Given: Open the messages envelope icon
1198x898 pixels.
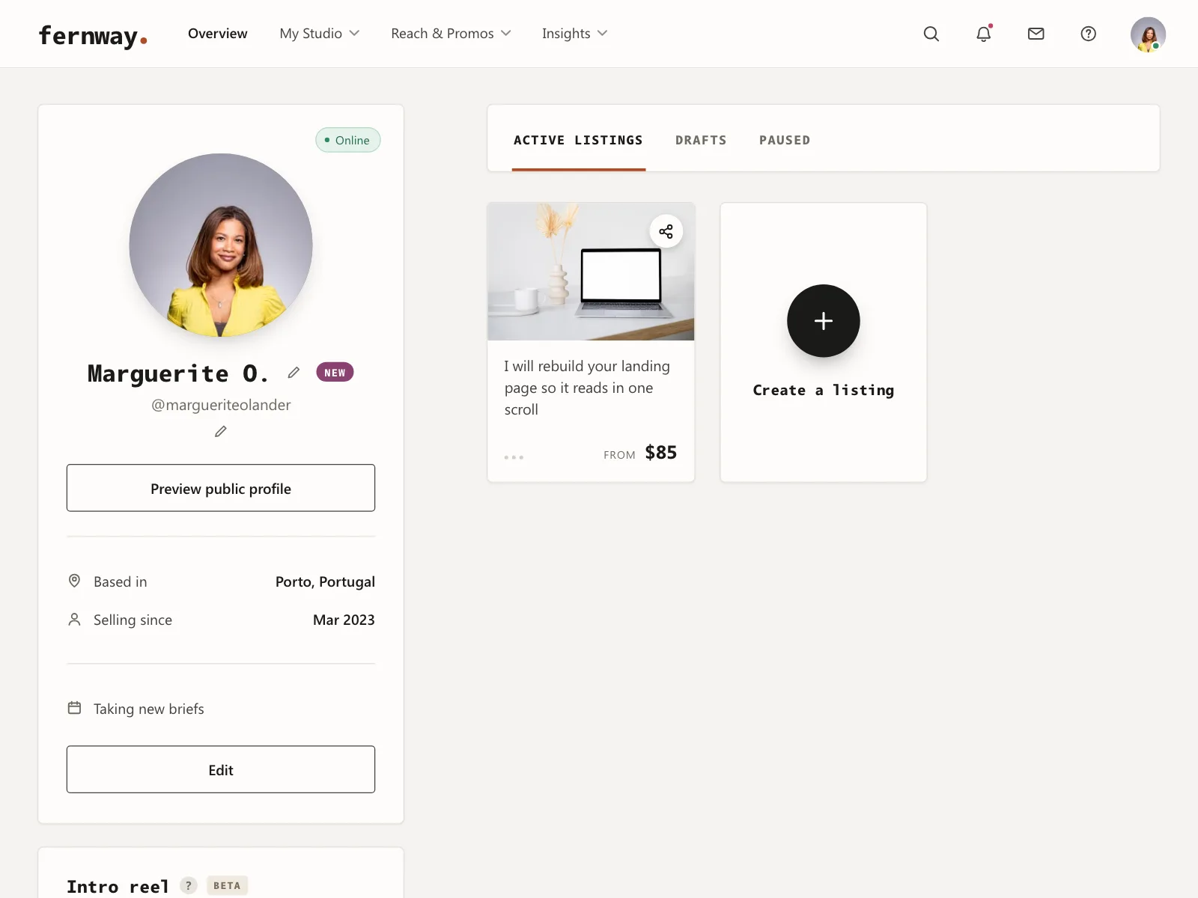Looking at the screenshot, I should pos(1036,34).
